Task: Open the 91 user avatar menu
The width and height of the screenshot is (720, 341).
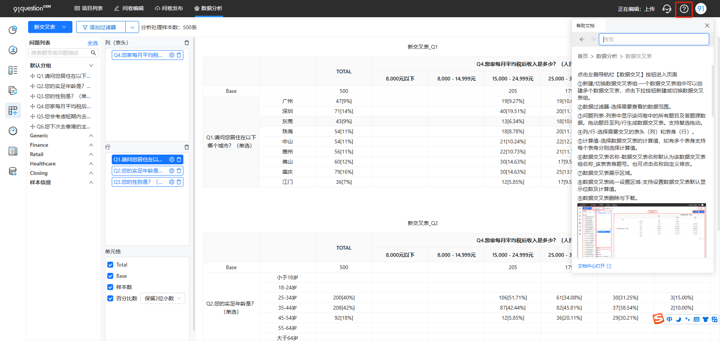Action: coord(701,9)
